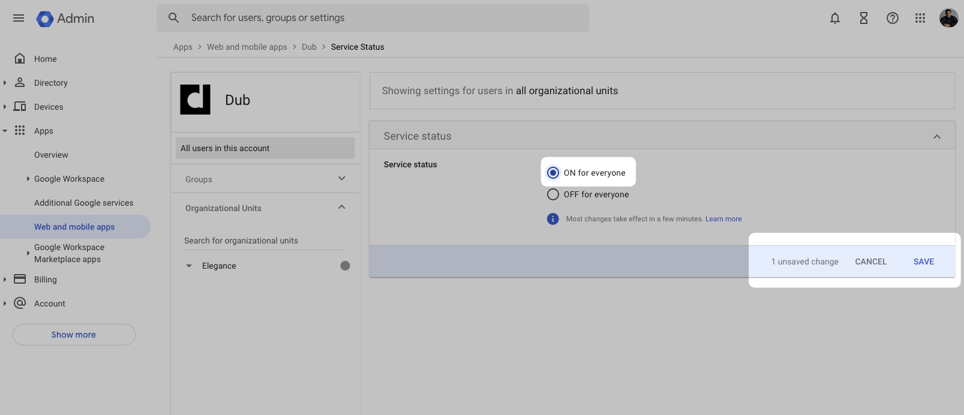Expand the Devices sidebar section

coord(5,107)
